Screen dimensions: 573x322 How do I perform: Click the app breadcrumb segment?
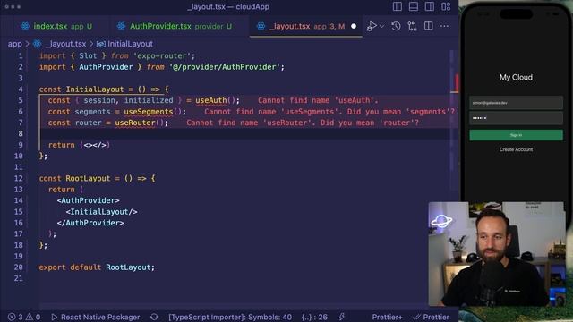tap(15, 44)
